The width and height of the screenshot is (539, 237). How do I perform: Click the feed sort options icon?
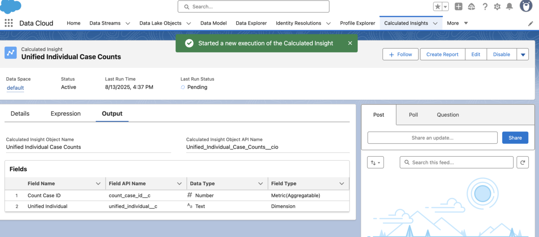376,162
